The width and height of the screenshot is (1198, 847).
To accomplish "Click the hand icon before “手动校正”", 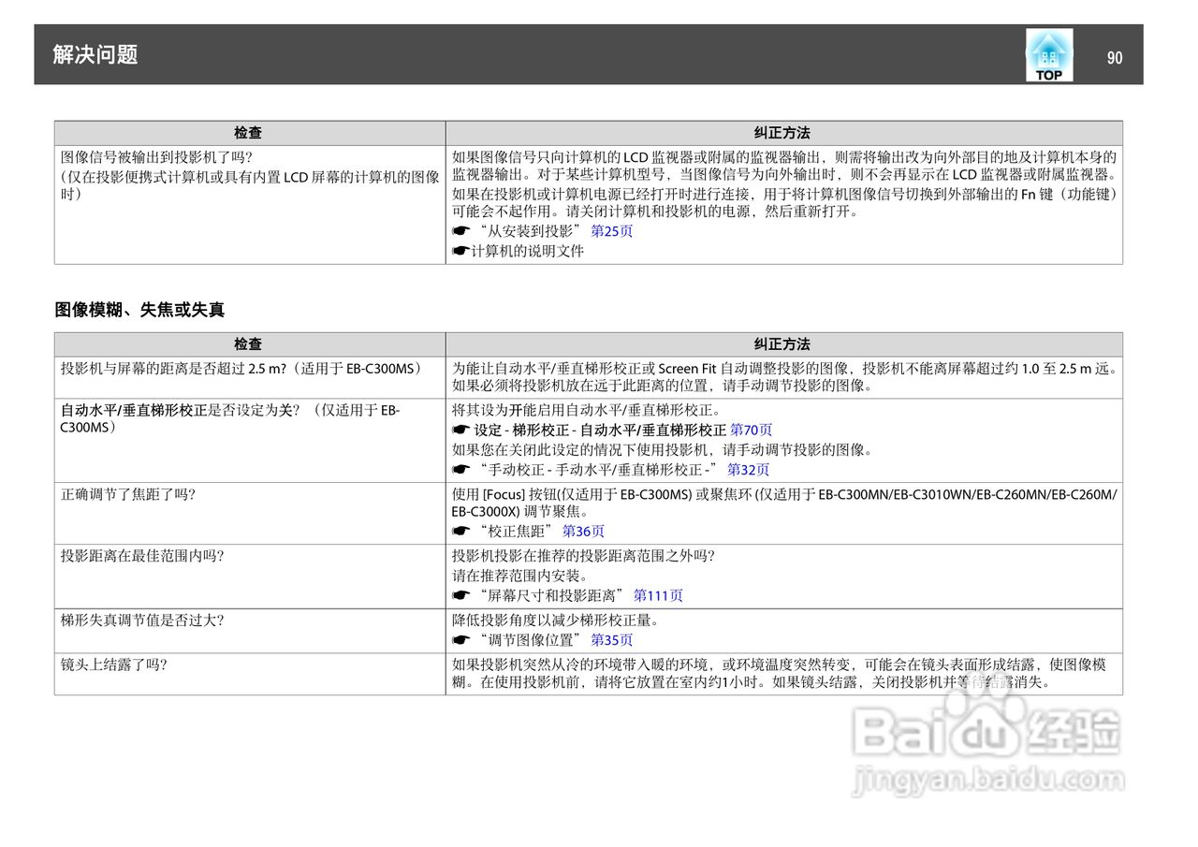I will 460,470.
